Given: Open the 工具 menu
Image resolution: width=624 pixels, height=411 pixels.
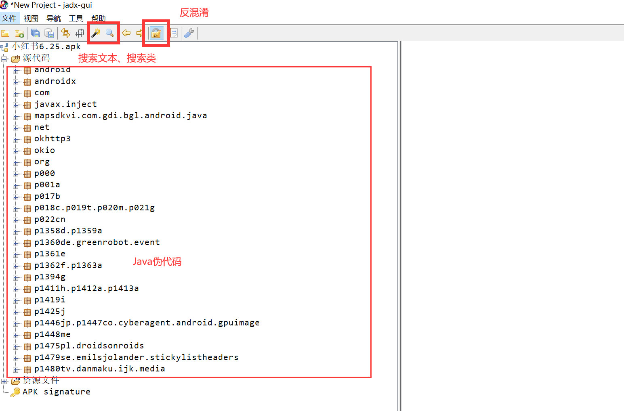Looking at the screenshot, I should (76, 18).
